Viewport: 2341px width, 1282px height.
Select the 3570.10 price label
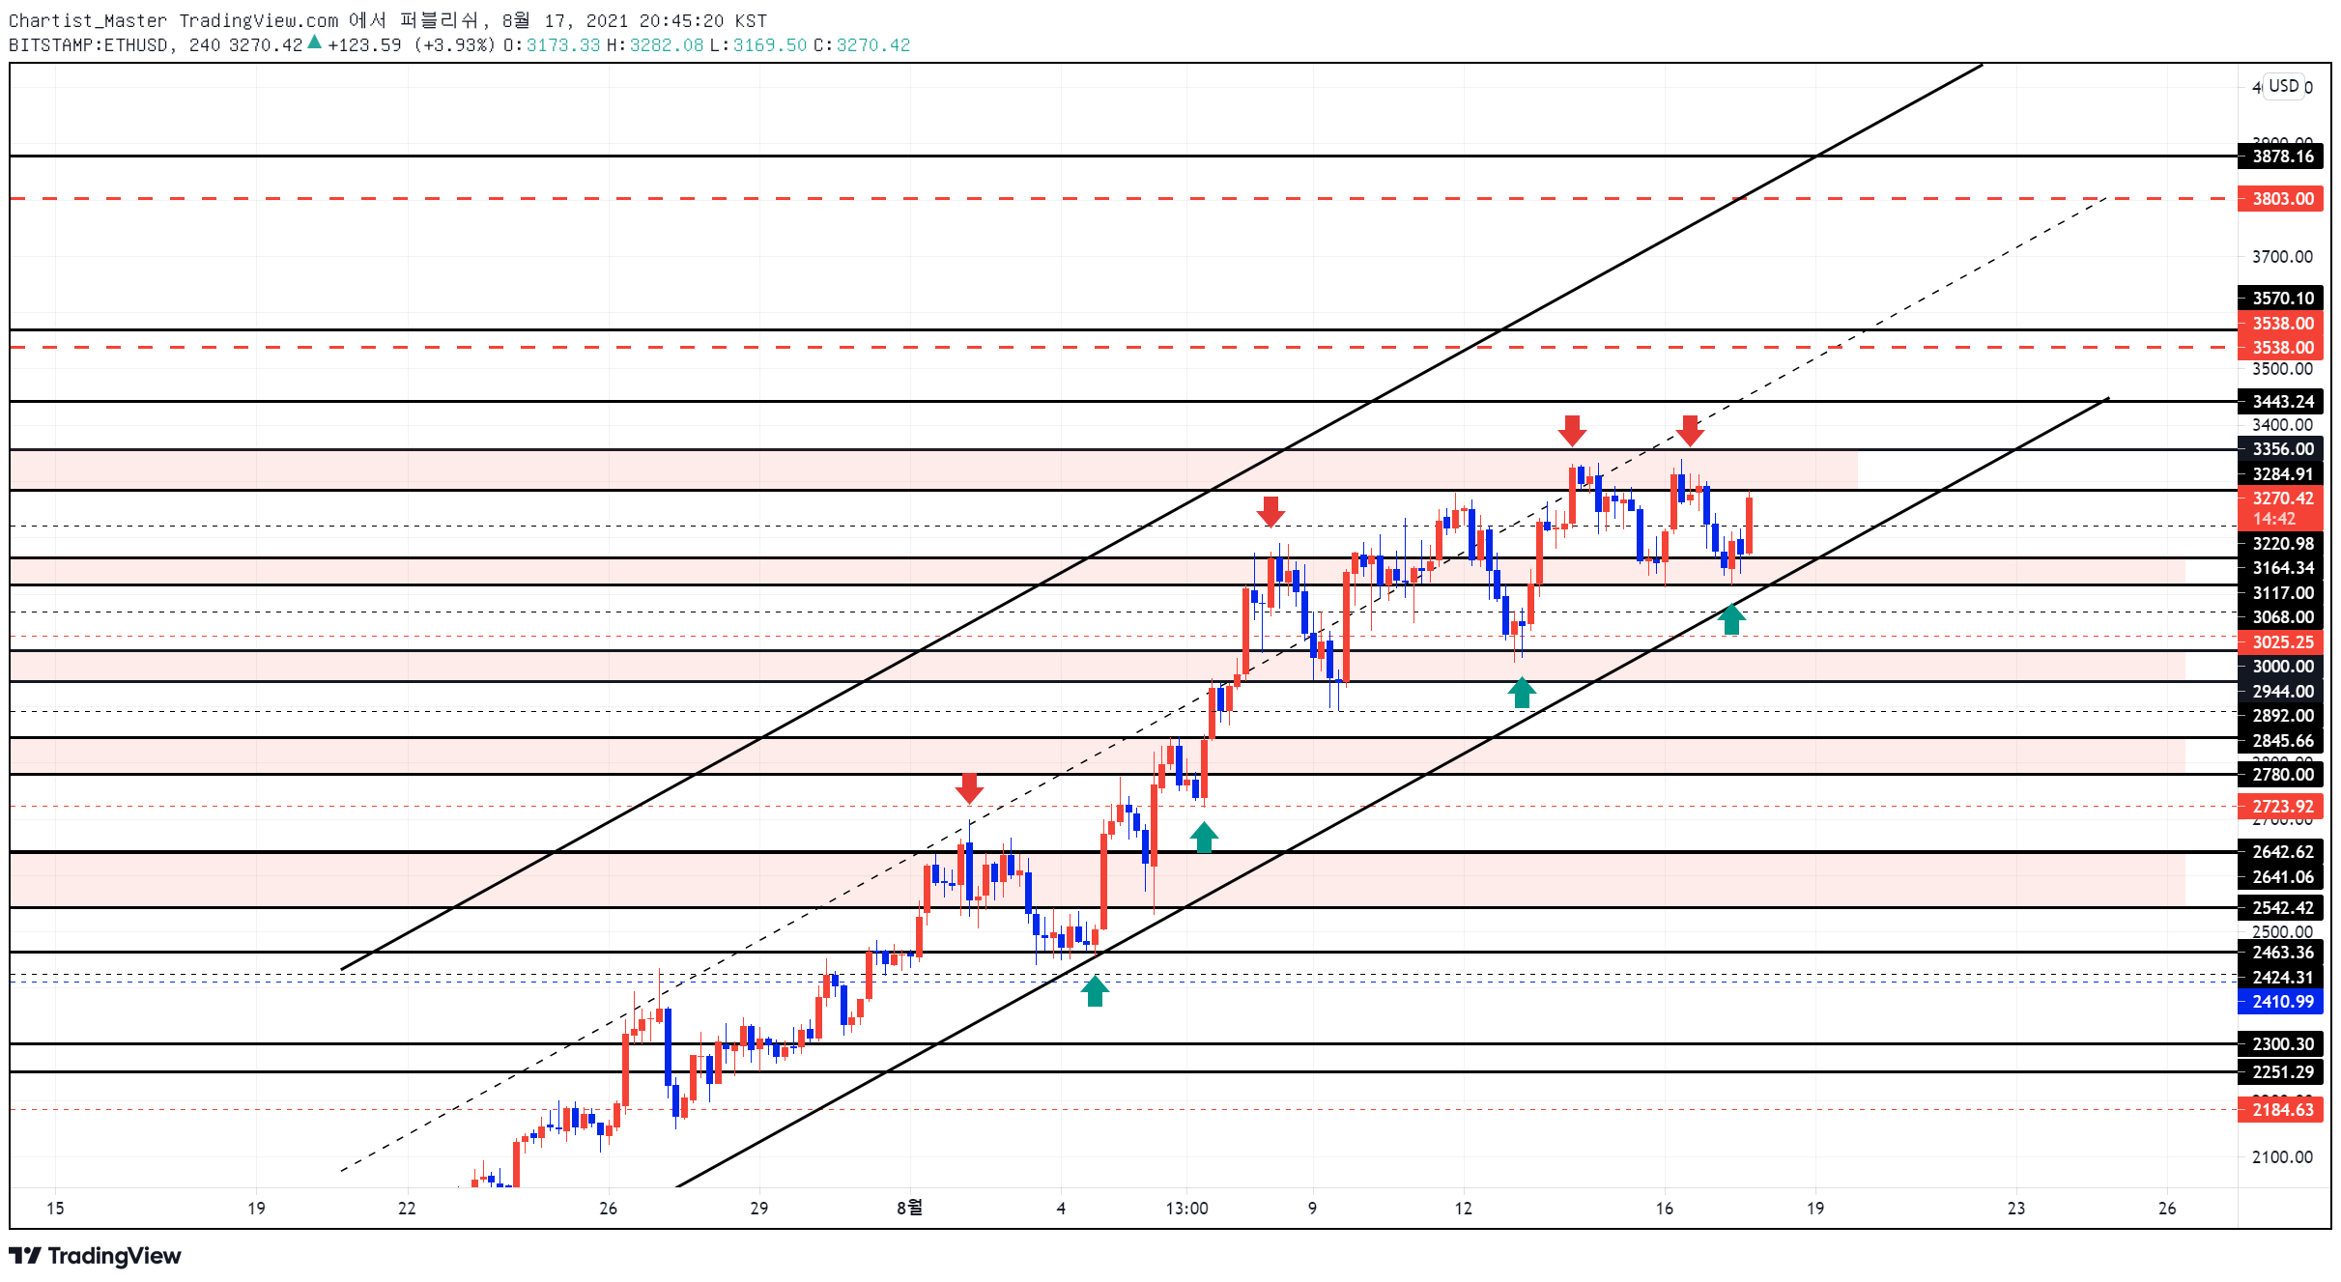[x=2281, y=299]
